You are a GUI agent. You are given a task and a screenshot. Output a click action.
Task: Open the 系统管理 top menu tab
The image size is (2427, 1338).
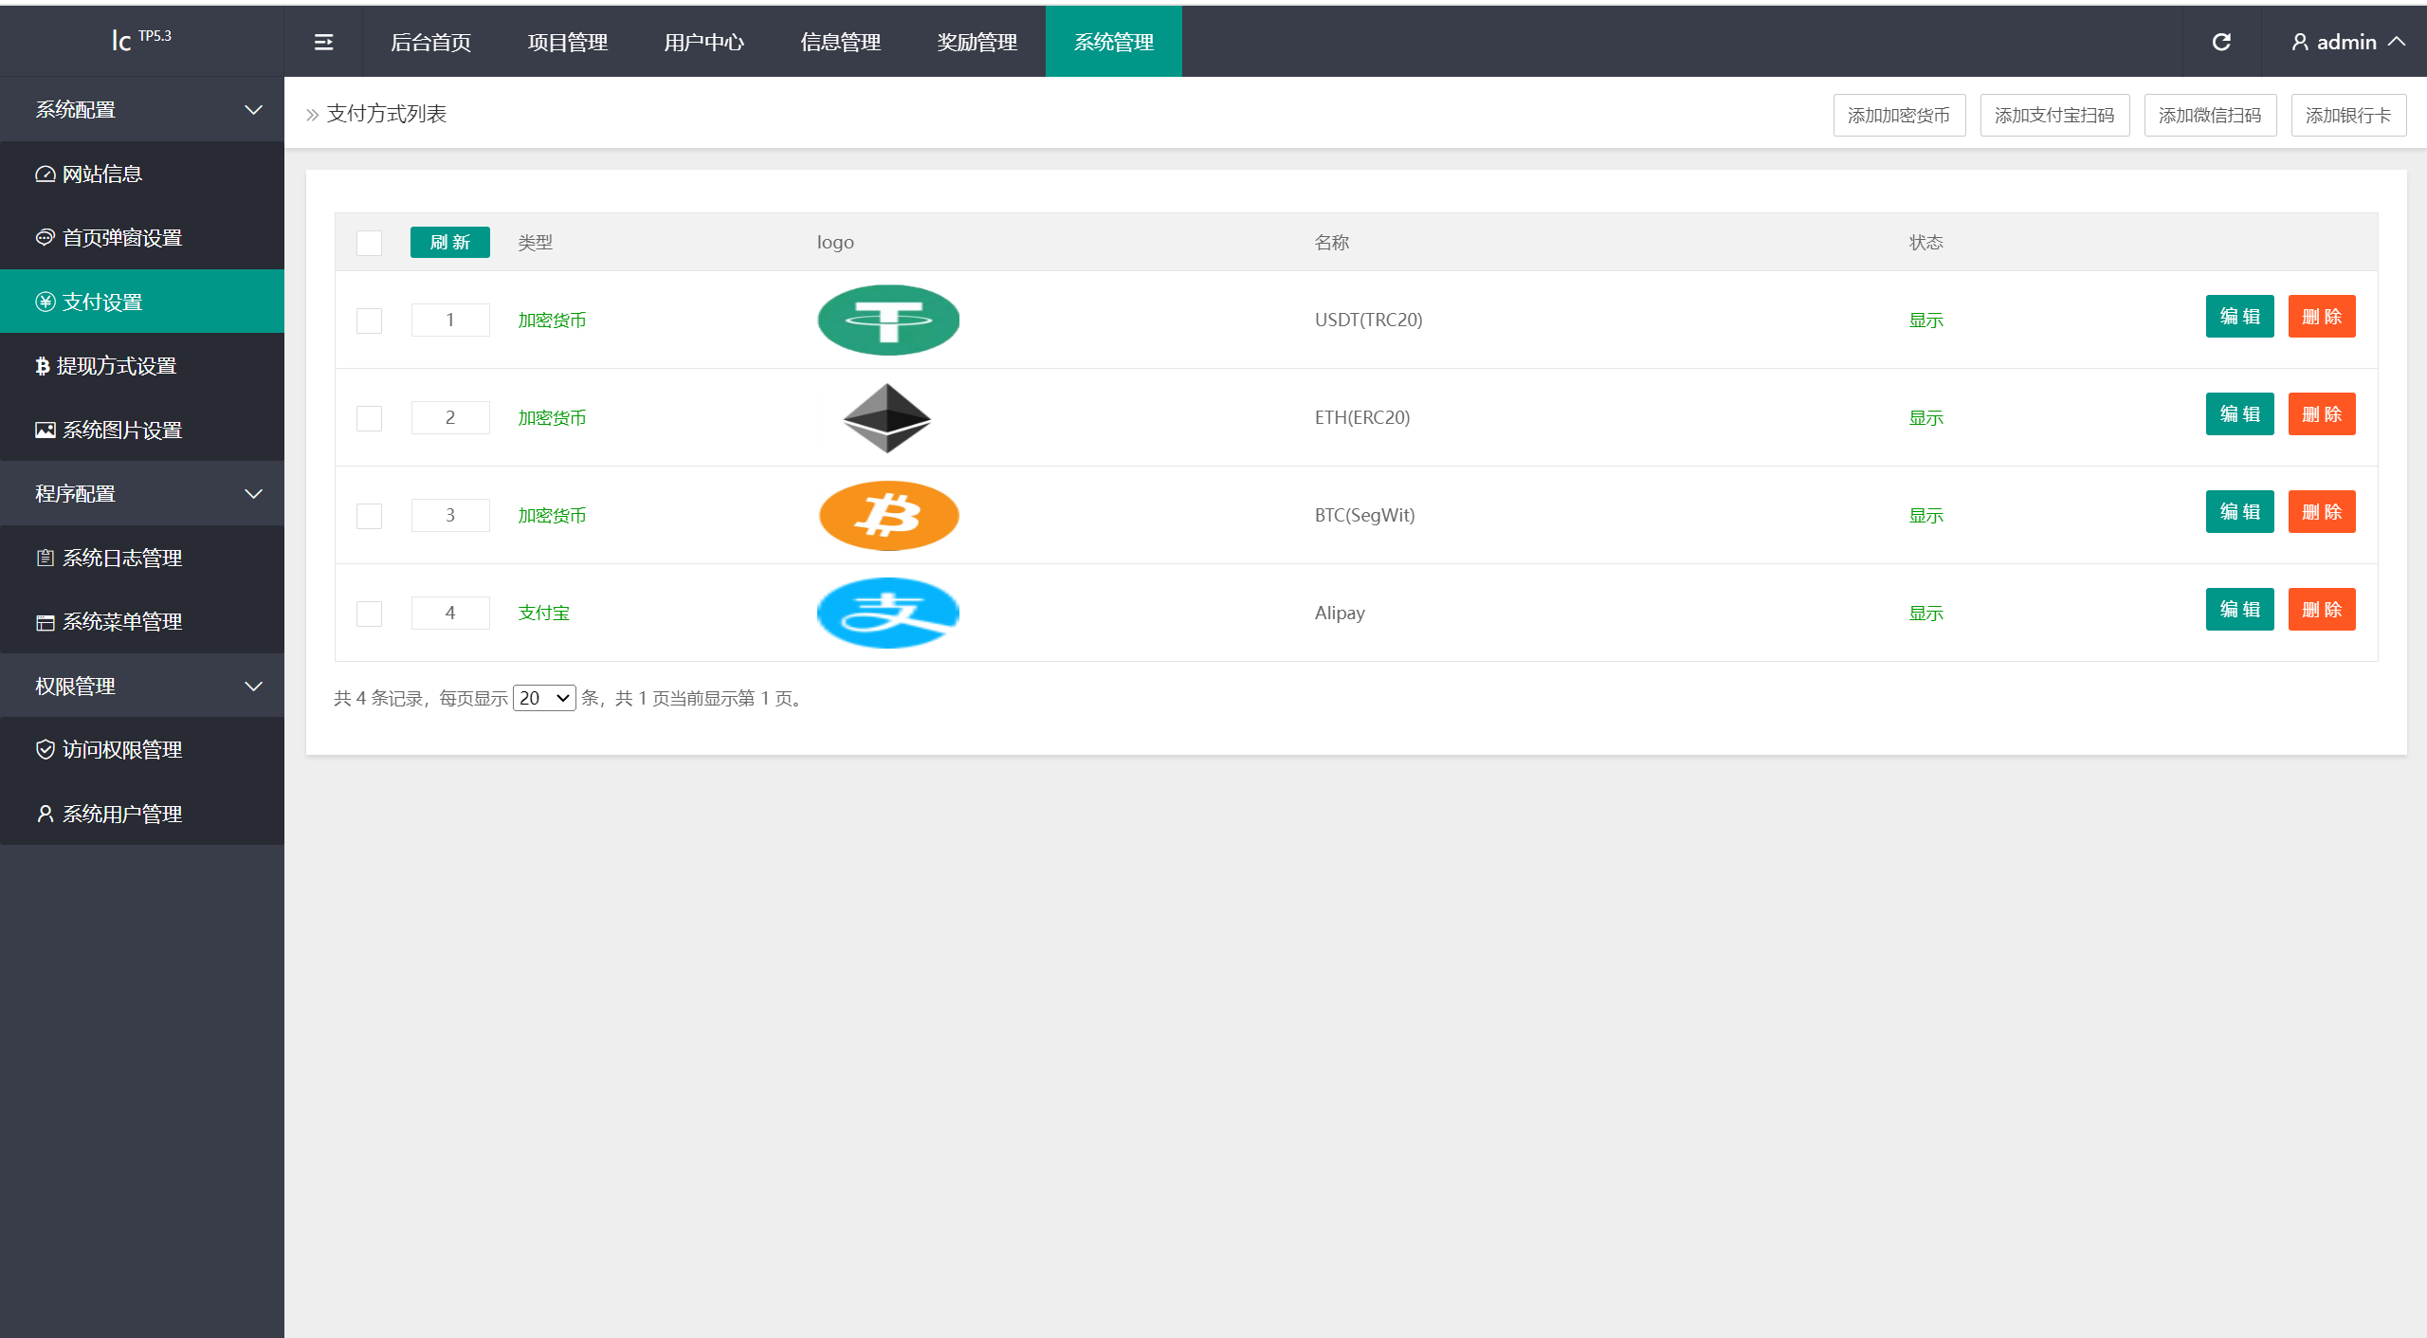[x=1111, y=41]
